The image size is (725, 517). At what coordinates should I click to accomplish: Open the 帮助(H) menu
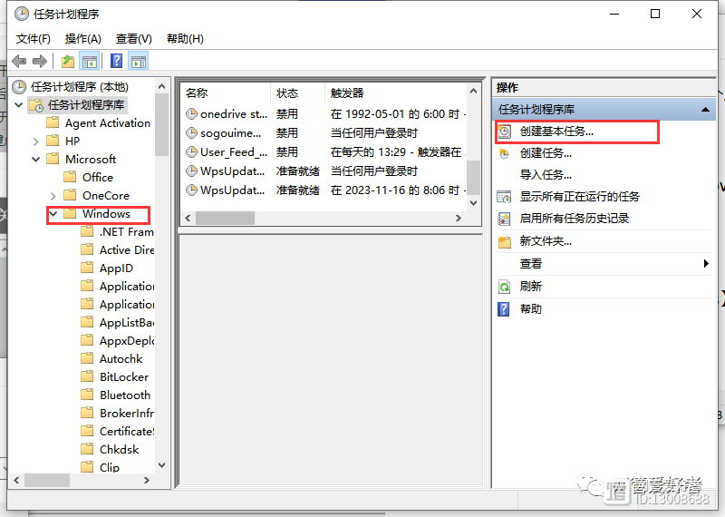[x=185, y=39]
